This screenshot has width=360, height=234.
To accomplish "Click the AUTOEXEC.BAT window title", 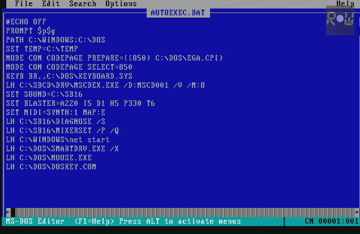I will [178, 12].
